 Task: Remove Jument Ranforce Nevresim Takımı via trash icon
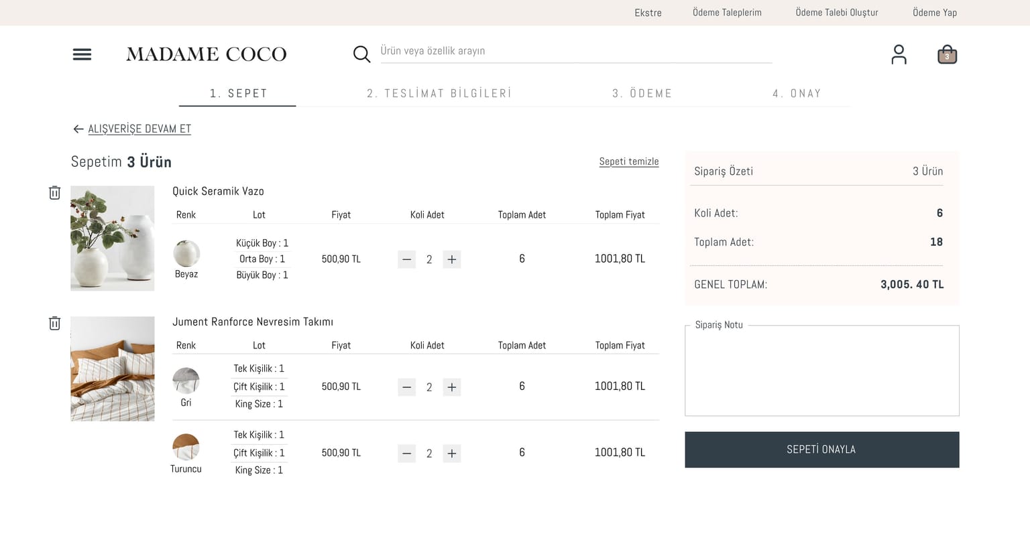54,322
